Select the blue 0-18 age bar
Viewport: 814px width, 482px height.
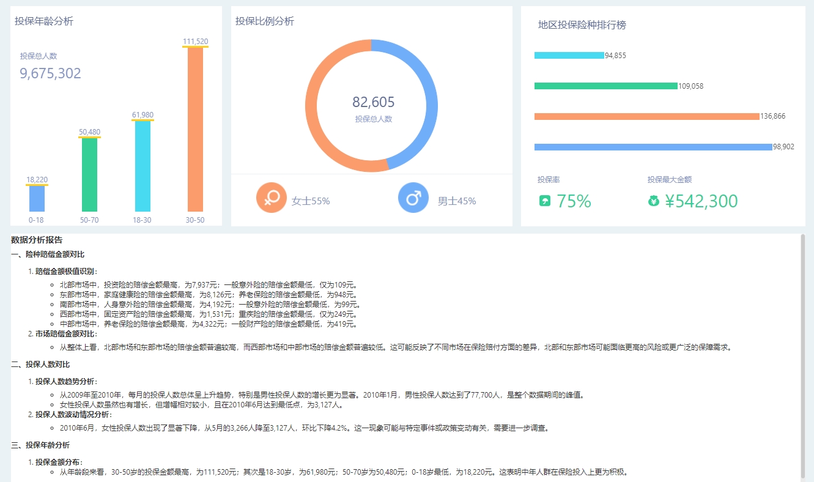point(37,198)
